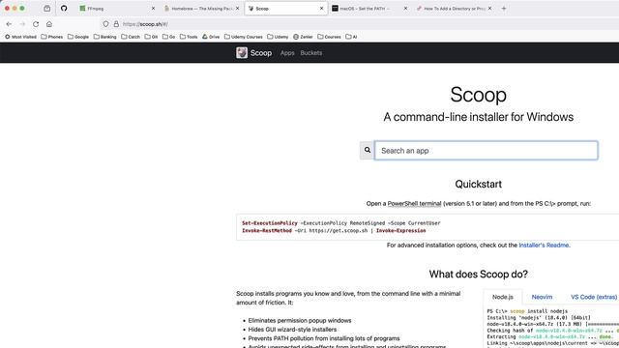This screenshot has width=619, height=348.
Task: Open the Tools bookmarks folder
Action: click(189, 37)
